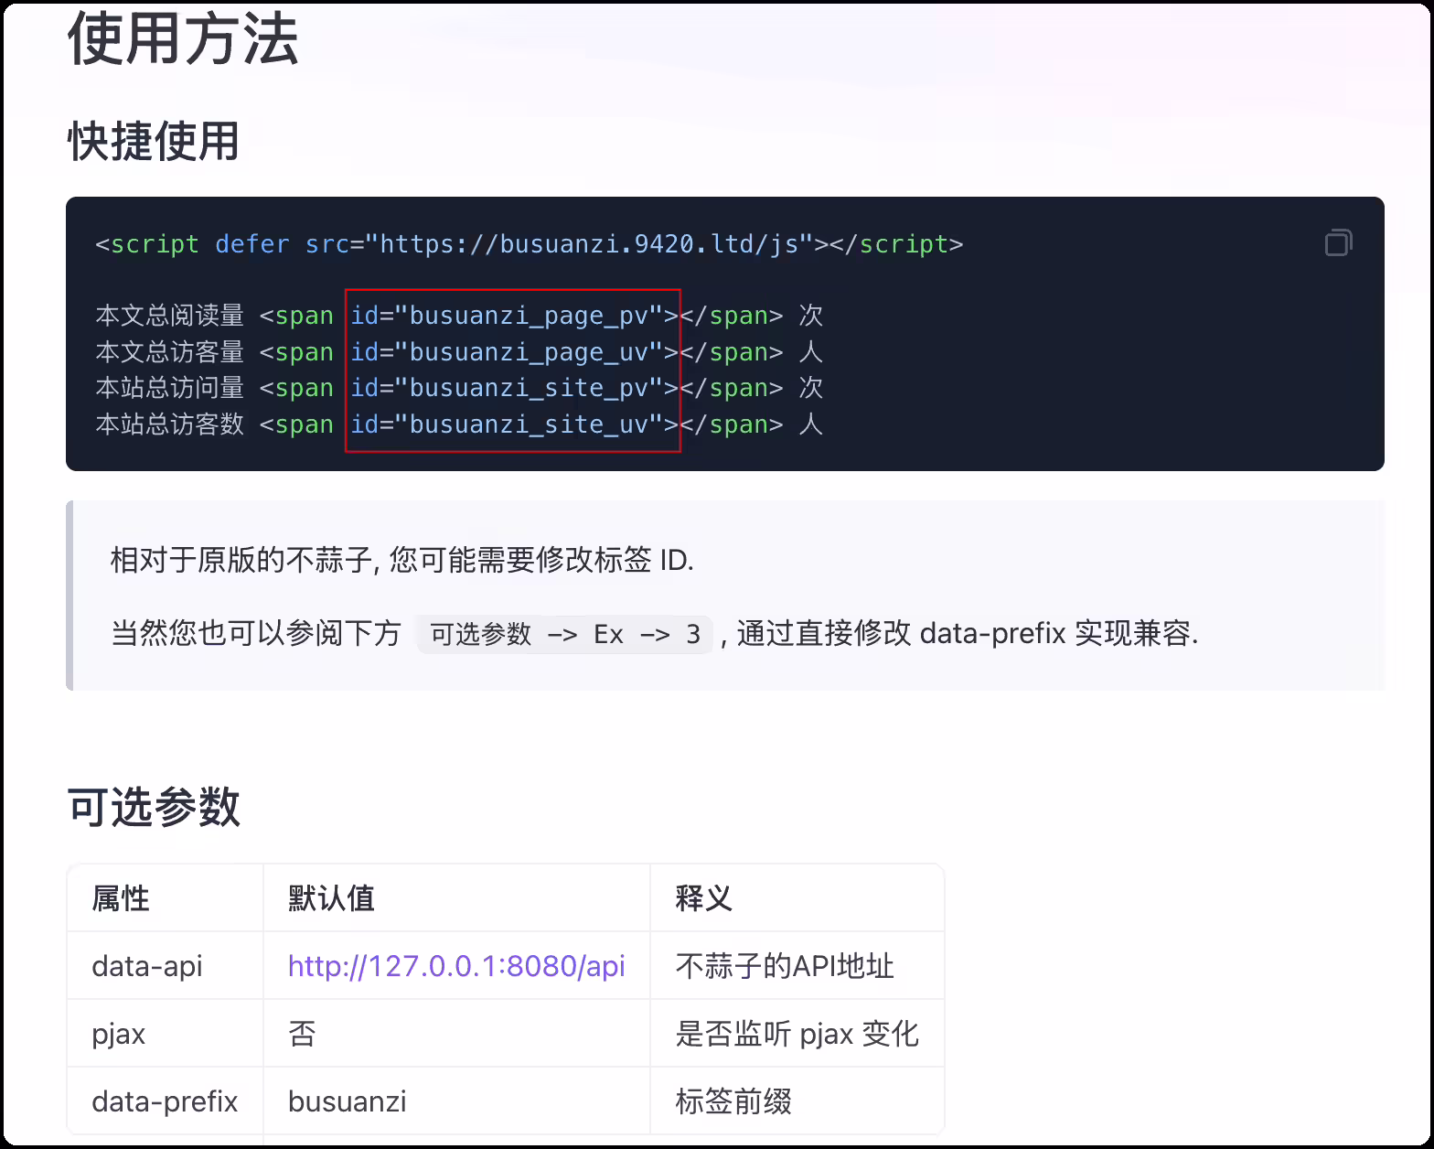Copy the code block with the copy icon
This screenshot has height=1149, width=1434.
tap(1338, 242)
